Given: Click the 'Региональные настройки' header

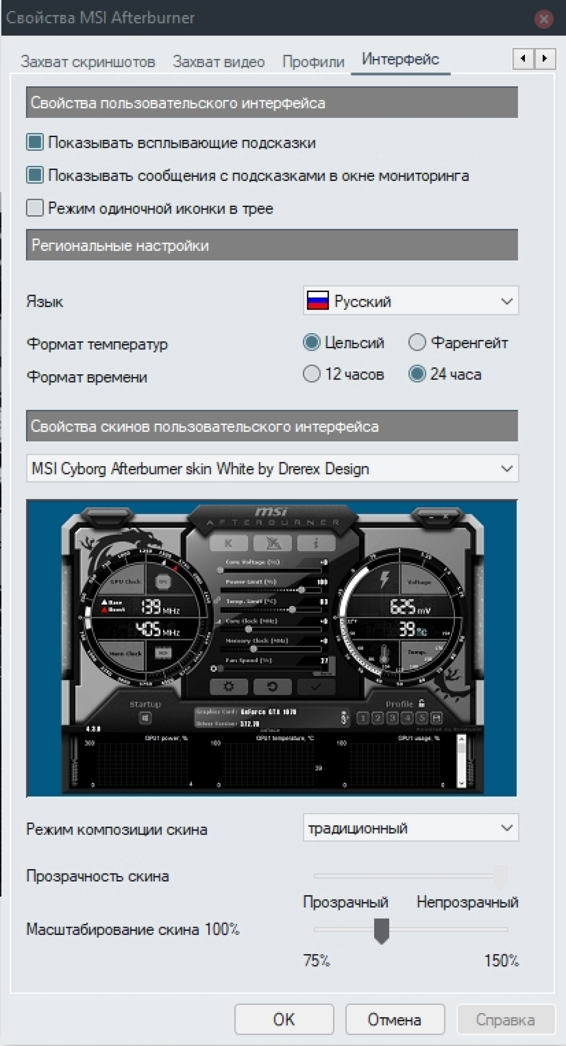Looking at the screenshot, I should [x=272, y=245].
